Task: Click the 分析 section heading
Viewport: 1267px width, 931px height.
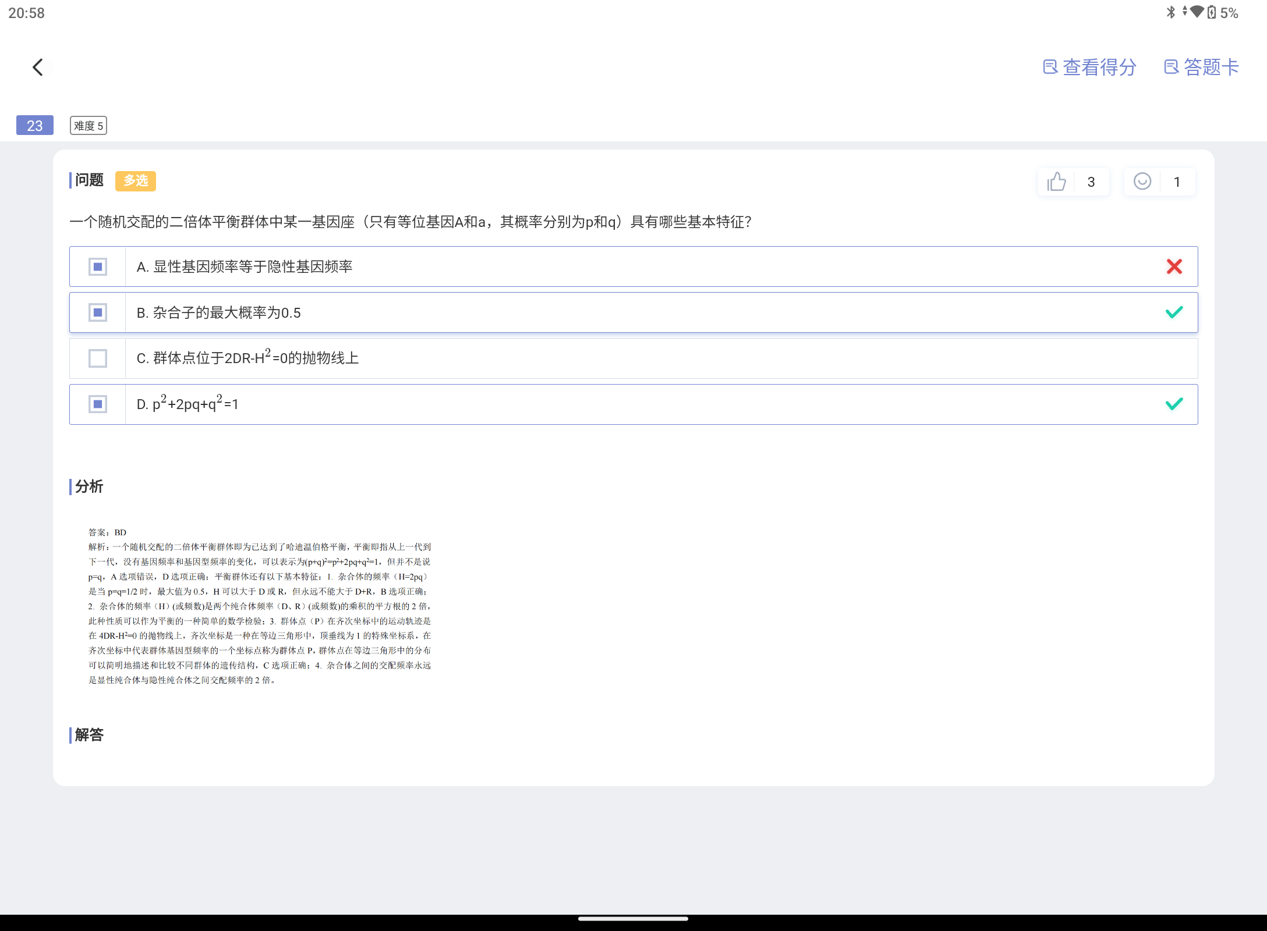Action: [89, 486]
